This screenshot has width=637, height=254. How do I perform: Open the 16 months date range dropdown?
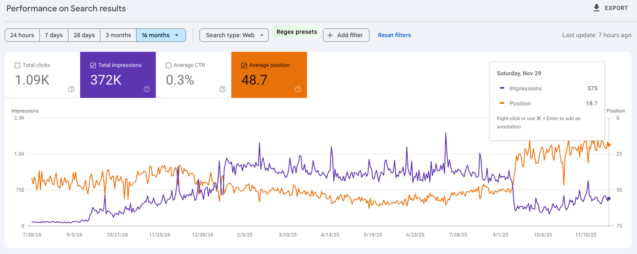[161, 35]
